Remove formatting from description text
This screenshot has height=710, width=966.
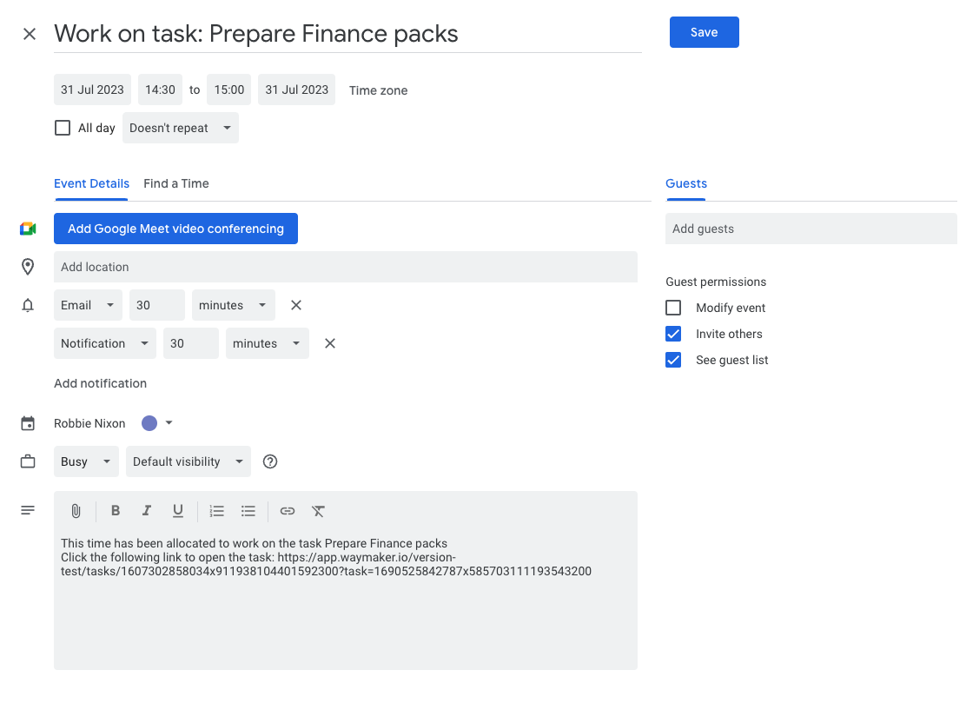pos(318,511)
